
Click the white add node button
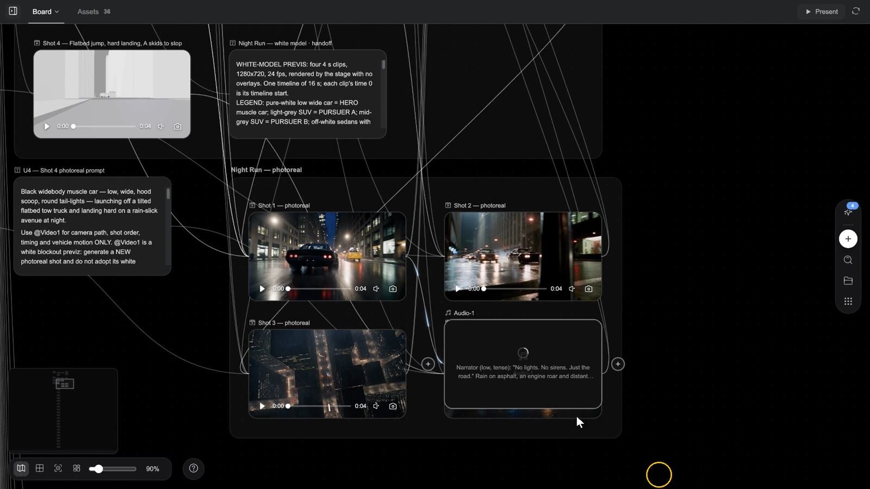848,239
